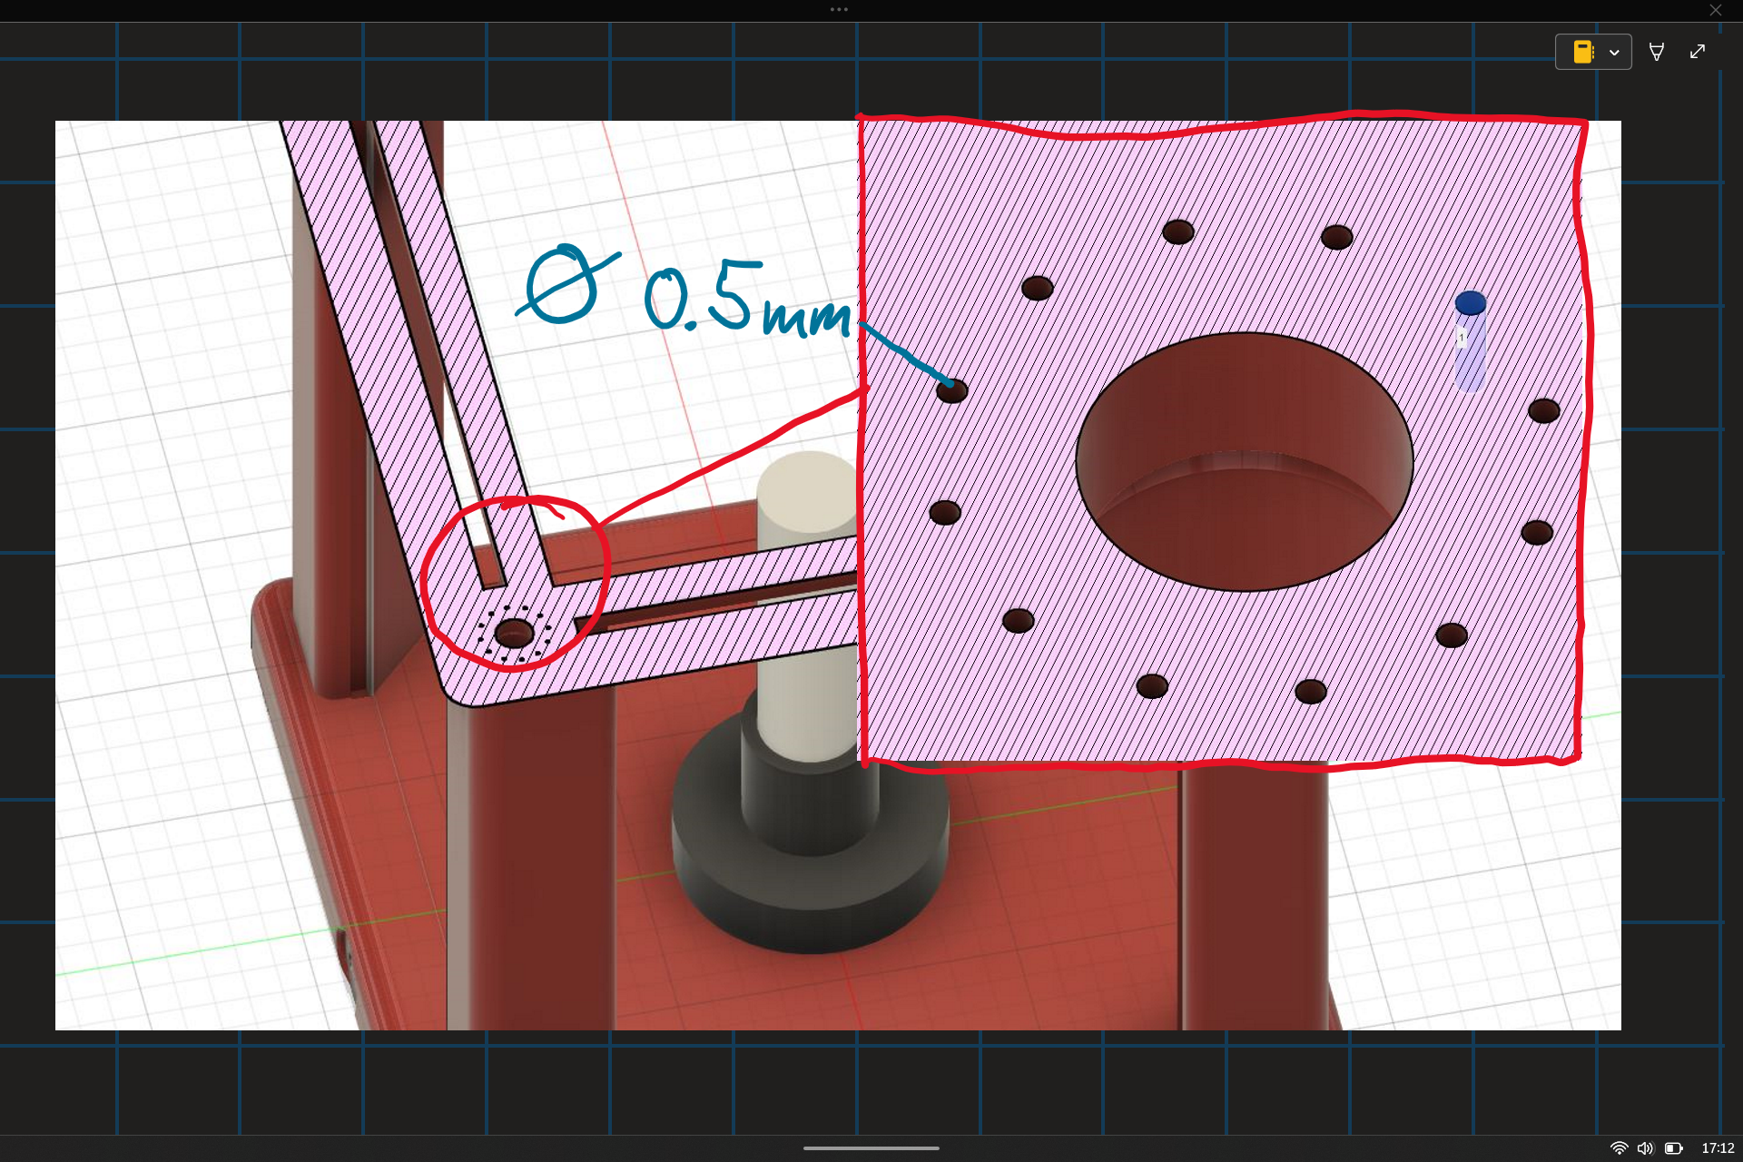Screen dimensions: 1743x1162
Task: Check the battery status tray icon
Action: click(x=1674, y=1148)
